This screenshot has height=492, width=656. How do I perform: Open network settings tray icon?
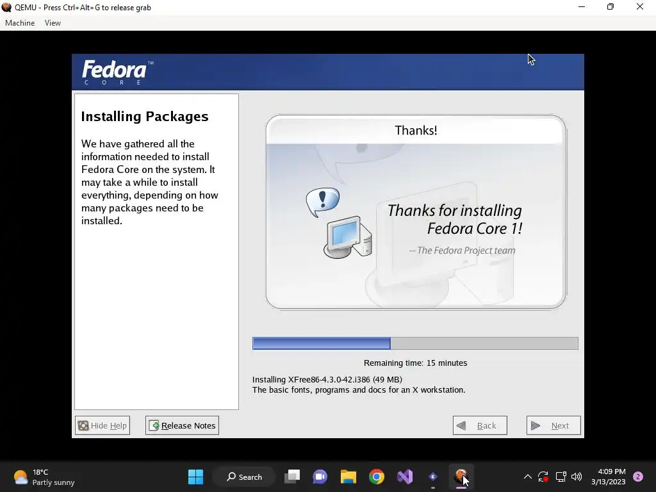pos(561,477)
